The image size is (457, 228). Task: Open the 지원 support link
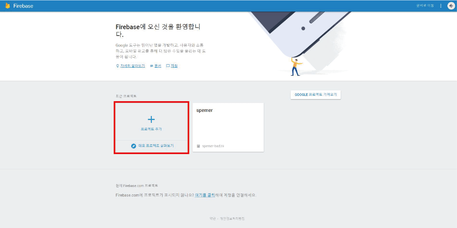[174, 66]
